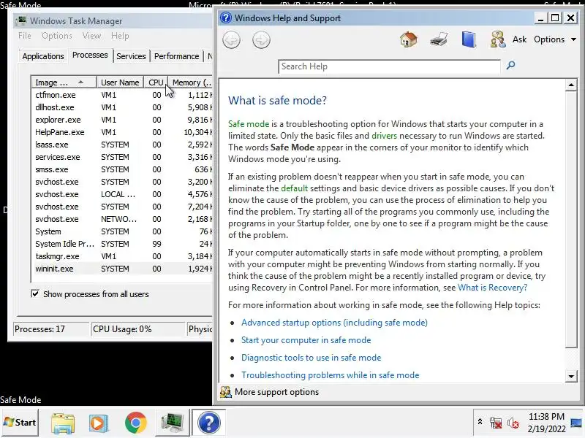Image resolution: width=585 pixels, height=438 pixels.
Task: Go forward in Help and Support
Action: click(261, 40)
